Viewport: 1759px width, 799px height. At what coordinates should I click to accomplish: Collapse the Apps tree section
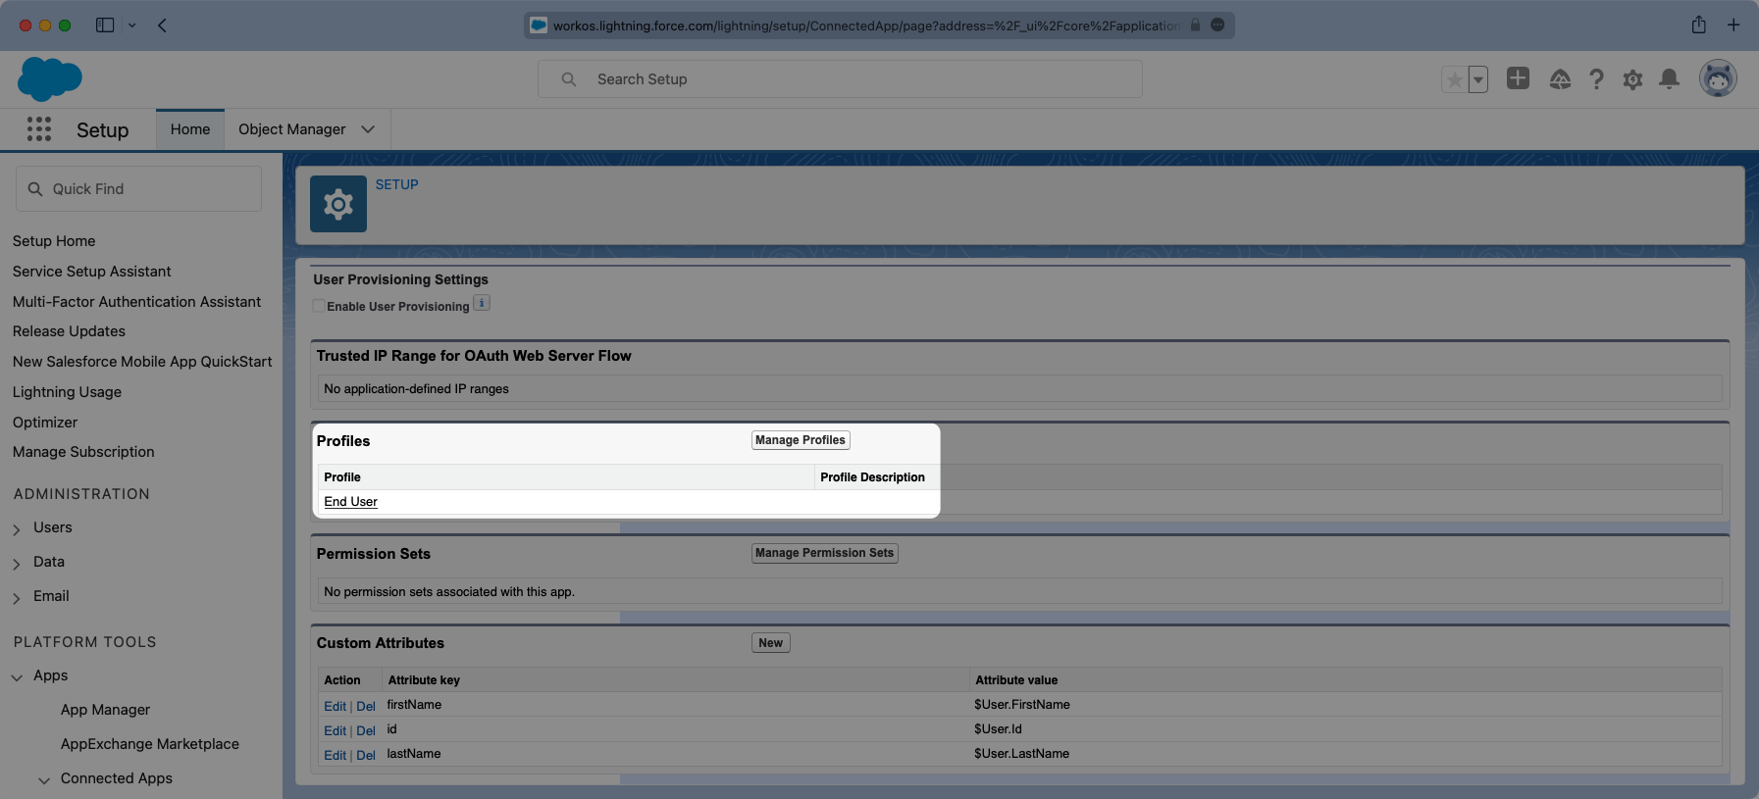pyautogui.click(x=17, y=676)
